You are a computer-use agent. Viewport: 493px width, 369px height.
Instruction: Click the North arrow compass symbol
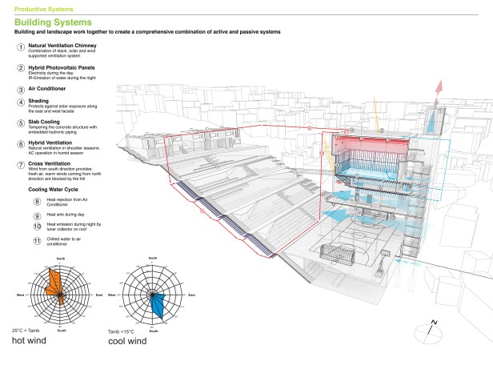coord(432,326)
